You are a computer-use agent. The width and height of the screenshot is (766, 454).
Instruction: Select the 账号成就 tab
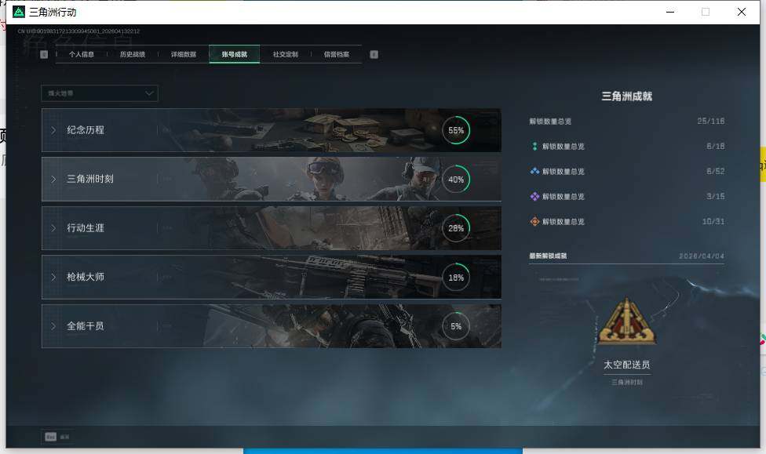click(x=235, y=54)
